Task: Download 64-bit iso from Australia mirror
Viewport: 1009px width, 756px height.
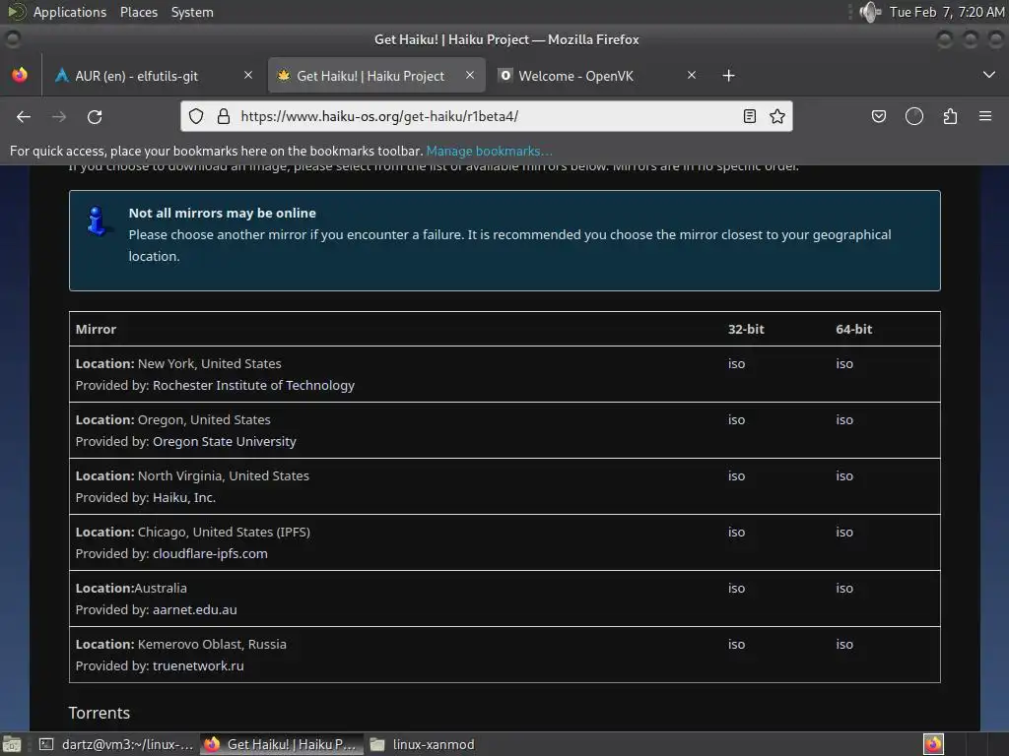Action: (x=844, y=589)
